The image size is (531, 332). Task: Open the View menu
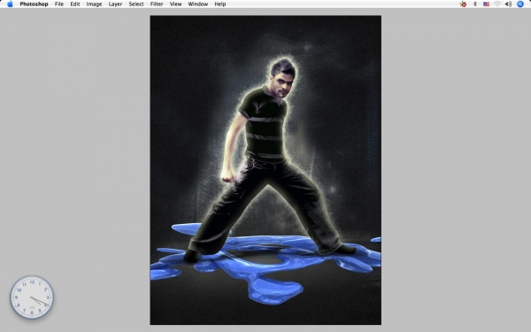pos(176,4)
